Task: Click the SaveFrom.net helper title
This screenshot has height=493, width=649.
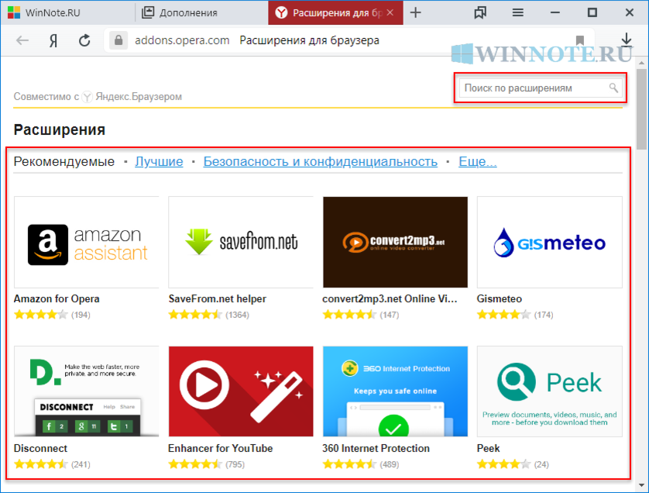Action: click(218, 298)
